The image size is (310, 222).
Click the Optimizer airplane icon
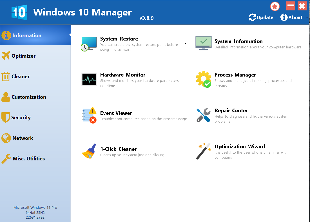(x=6, y=55)
